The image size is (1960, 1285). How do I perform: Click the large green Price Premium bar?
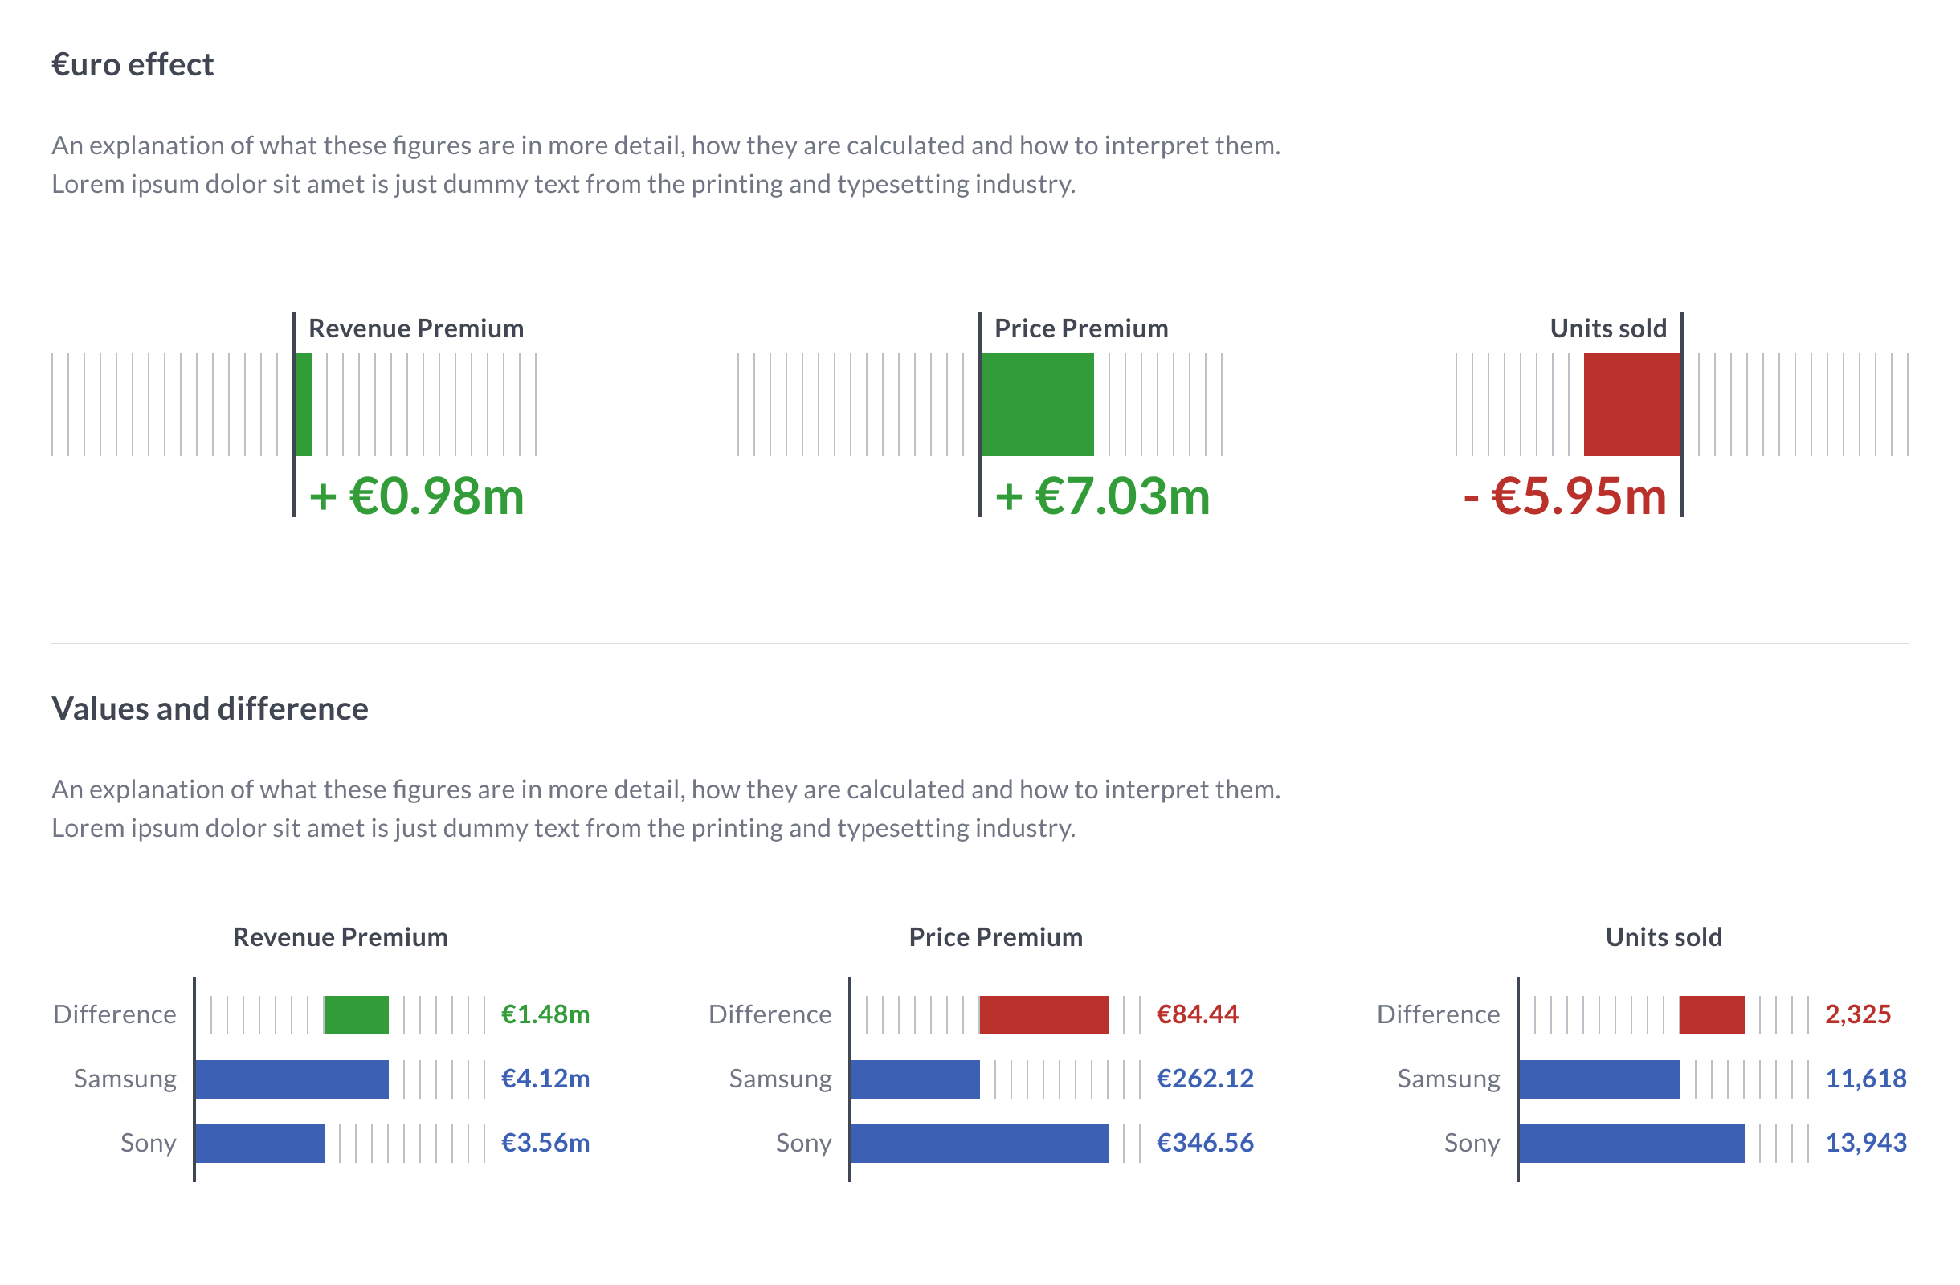[x=1037, y=404]
